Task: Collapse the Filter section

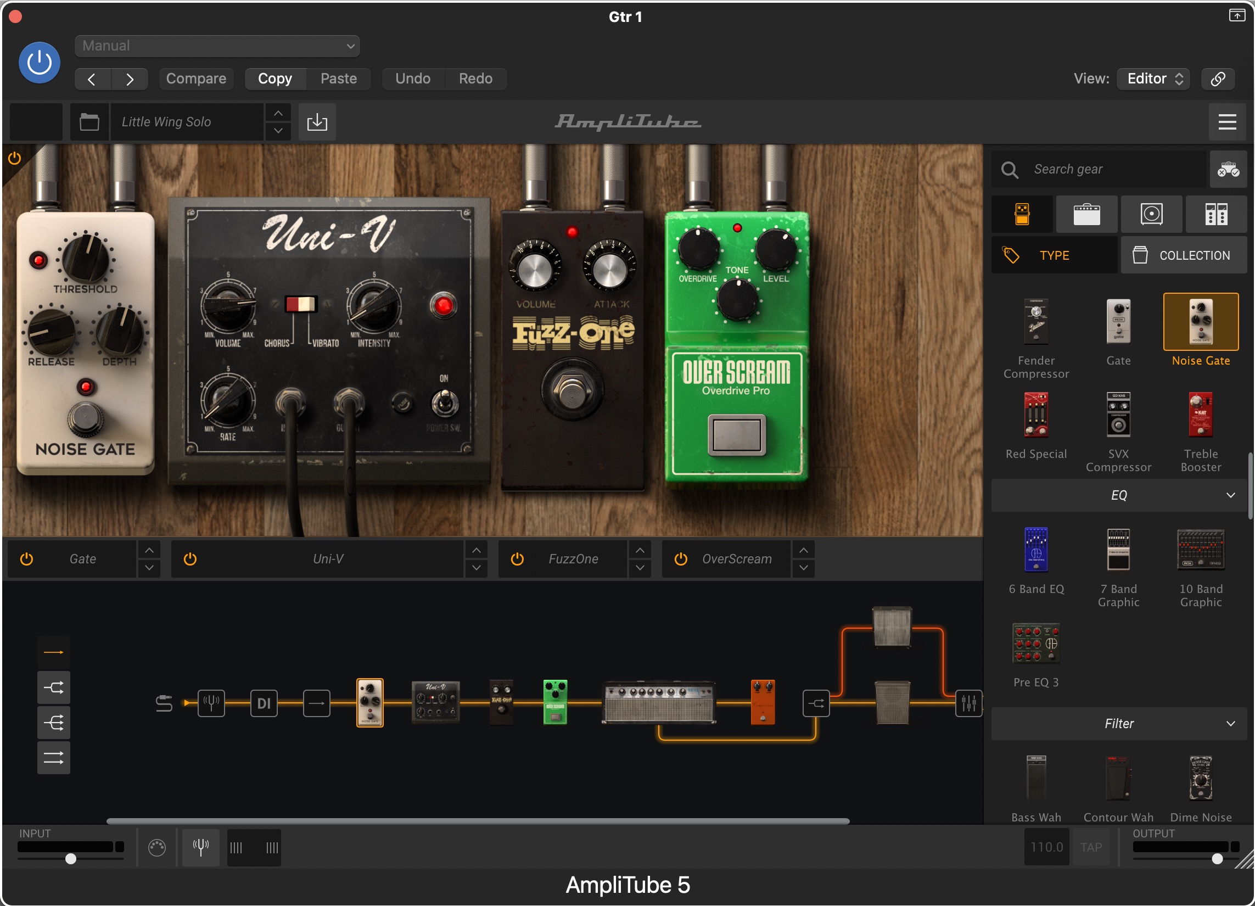Action: tap(1119, 724)
